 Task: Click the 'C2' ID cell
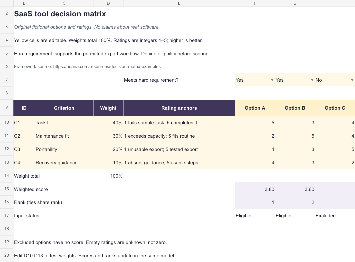24,136
